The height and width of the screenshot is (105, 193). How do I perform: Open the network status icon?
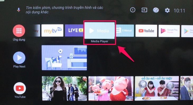156,10
